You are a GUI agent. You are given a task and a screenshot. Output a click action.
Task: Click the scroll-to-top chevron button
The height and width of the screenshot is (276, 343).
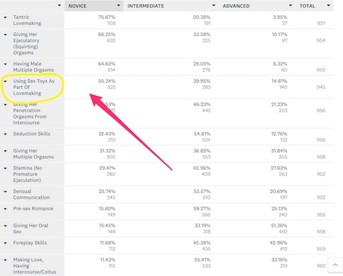pos(335,265)
